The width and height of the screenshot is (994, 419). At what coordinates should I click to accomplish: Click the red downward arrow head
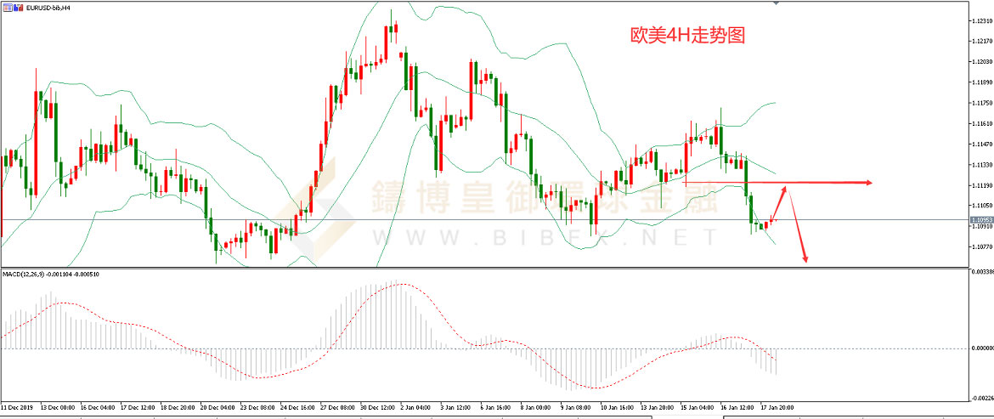tap(805, 258)
